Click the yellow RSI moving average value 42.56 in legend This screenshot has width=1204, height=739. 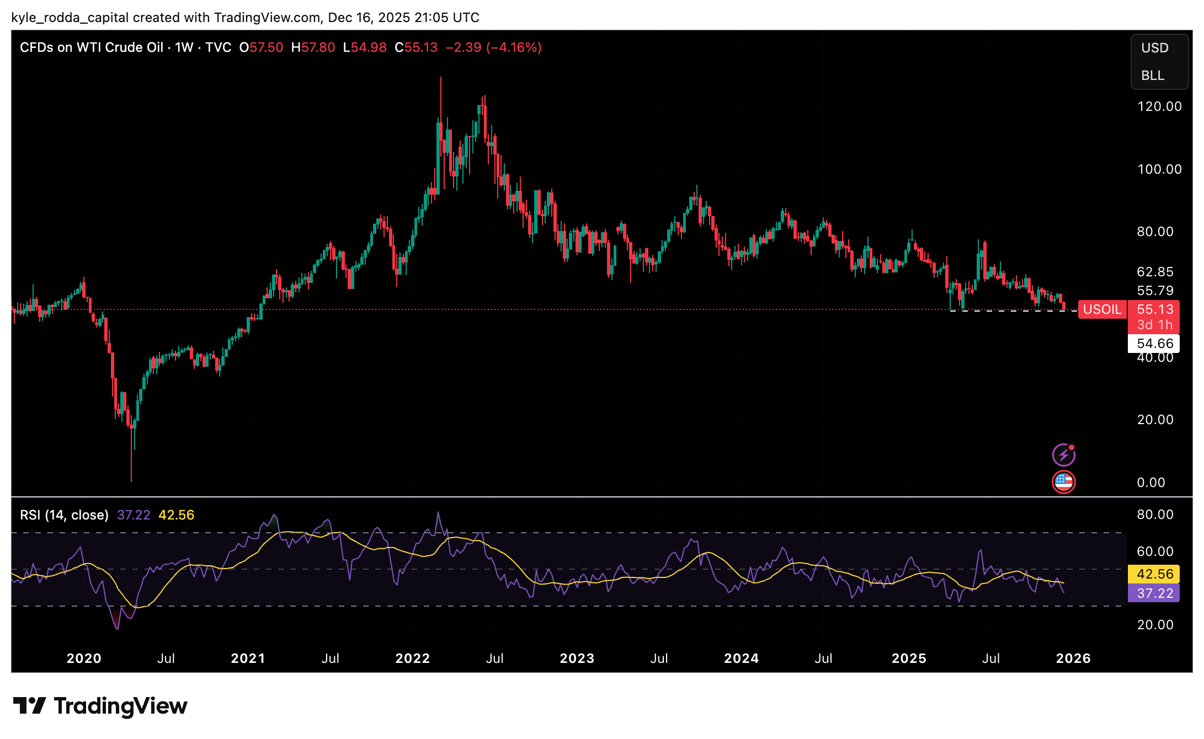[176, 515]
